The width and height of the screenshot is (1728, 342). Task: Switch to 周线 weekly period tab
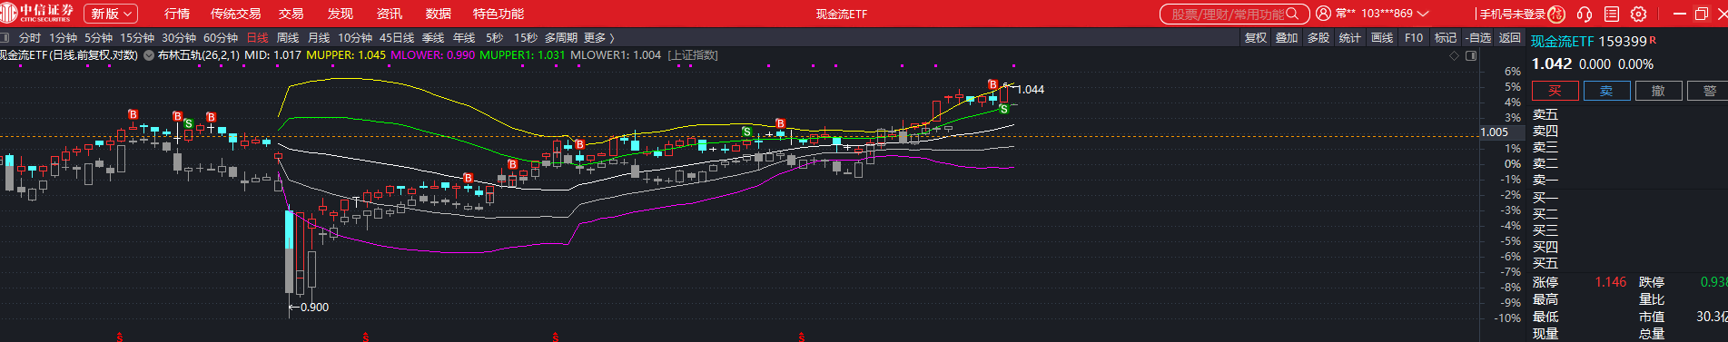[x=288, y=37]
